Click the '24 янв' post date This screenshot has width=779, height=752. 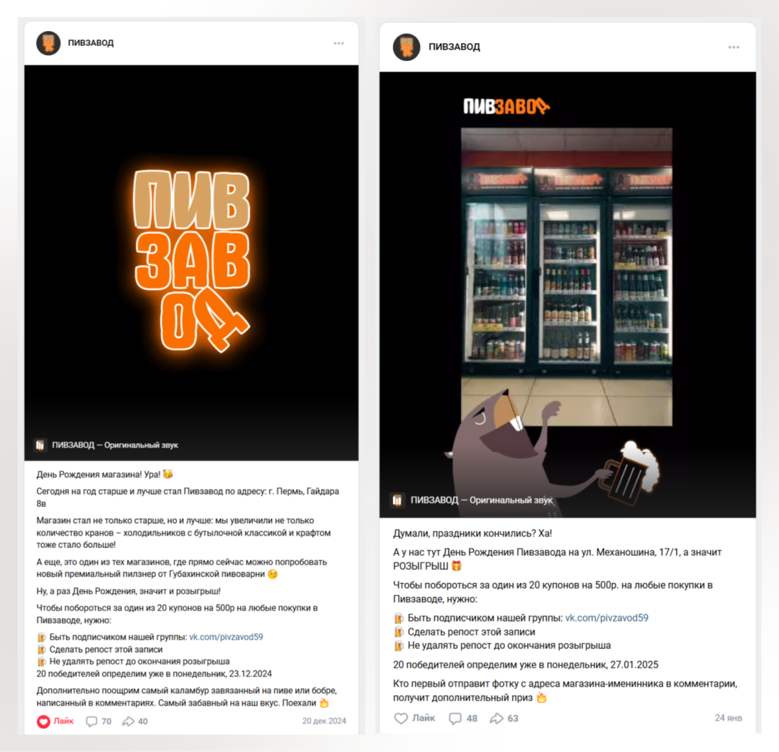coord(728,718)
